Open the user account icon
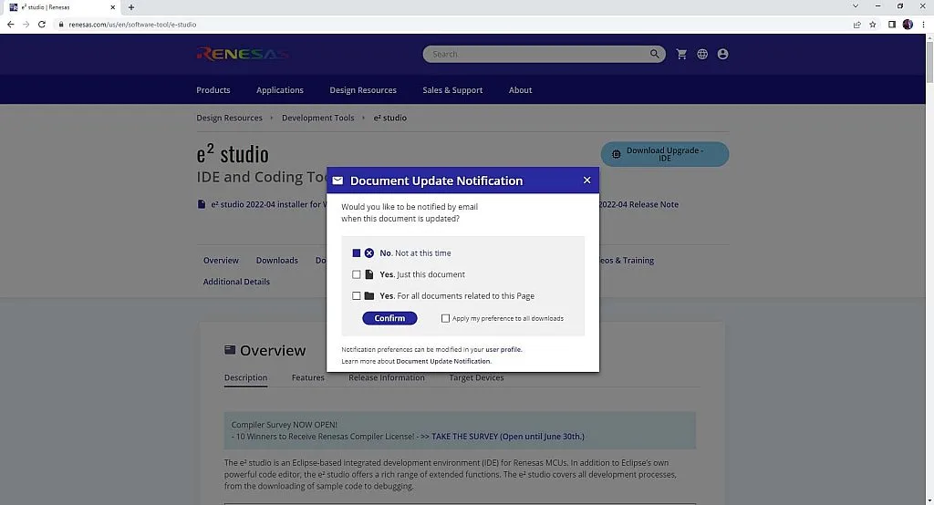This screenshot has height=505, width=934. pyautogui.click(x=722, y=54)
